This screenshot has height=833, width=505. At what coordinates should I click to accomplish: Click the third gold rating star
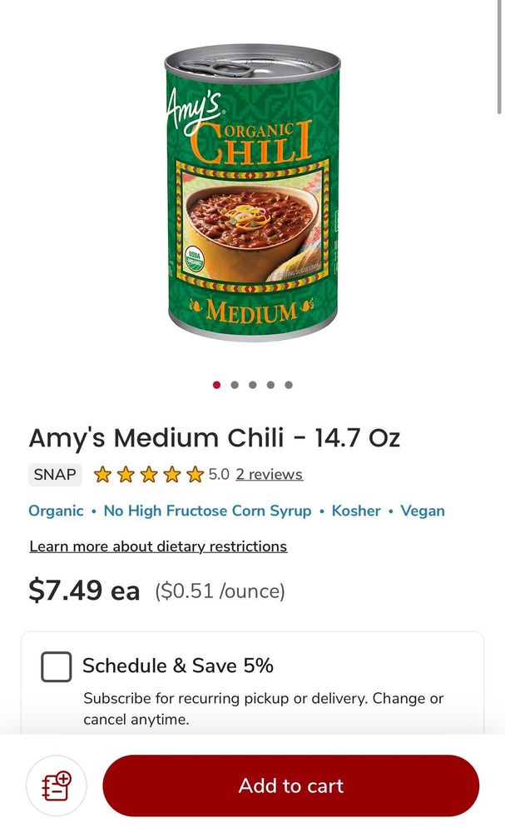click(149, 475)
